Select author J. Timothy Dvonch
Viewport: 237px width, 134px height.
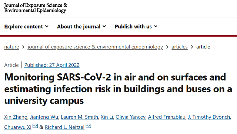[x=209, y=117]
